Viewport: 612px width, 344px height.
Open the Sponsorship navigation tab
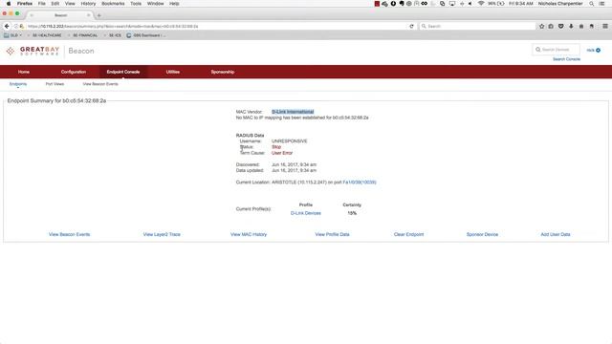point(223,72)
